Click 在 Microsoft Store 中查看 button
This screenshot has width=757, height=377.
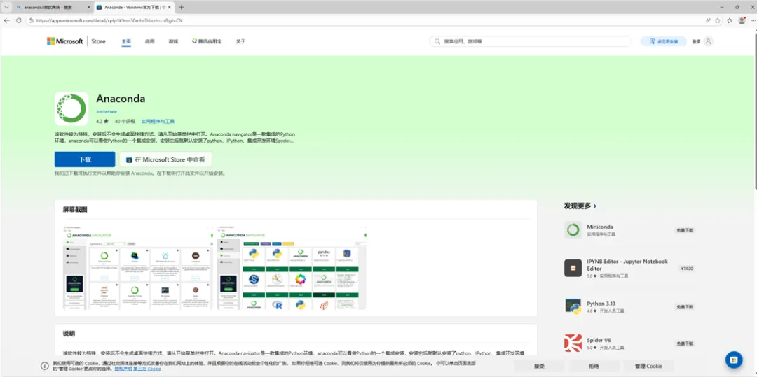click(165, 159)
